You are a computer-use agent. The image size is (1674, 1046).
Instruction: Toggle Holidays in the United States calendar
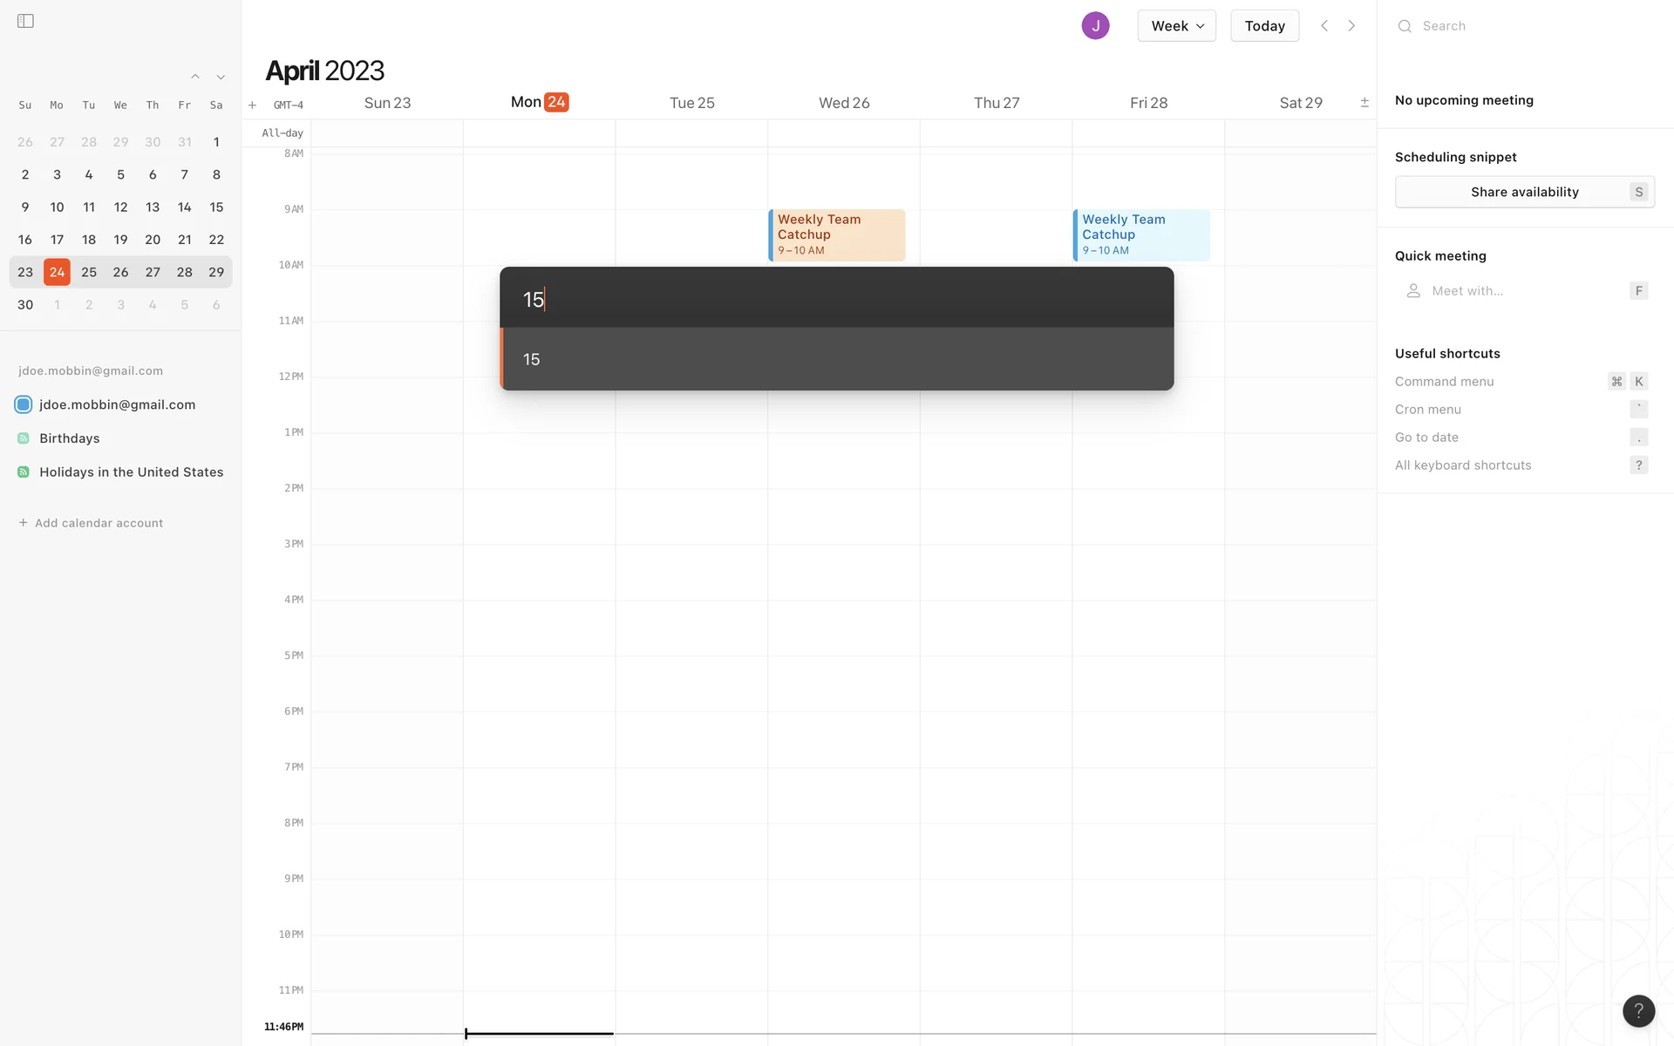[x=24, y=472]
